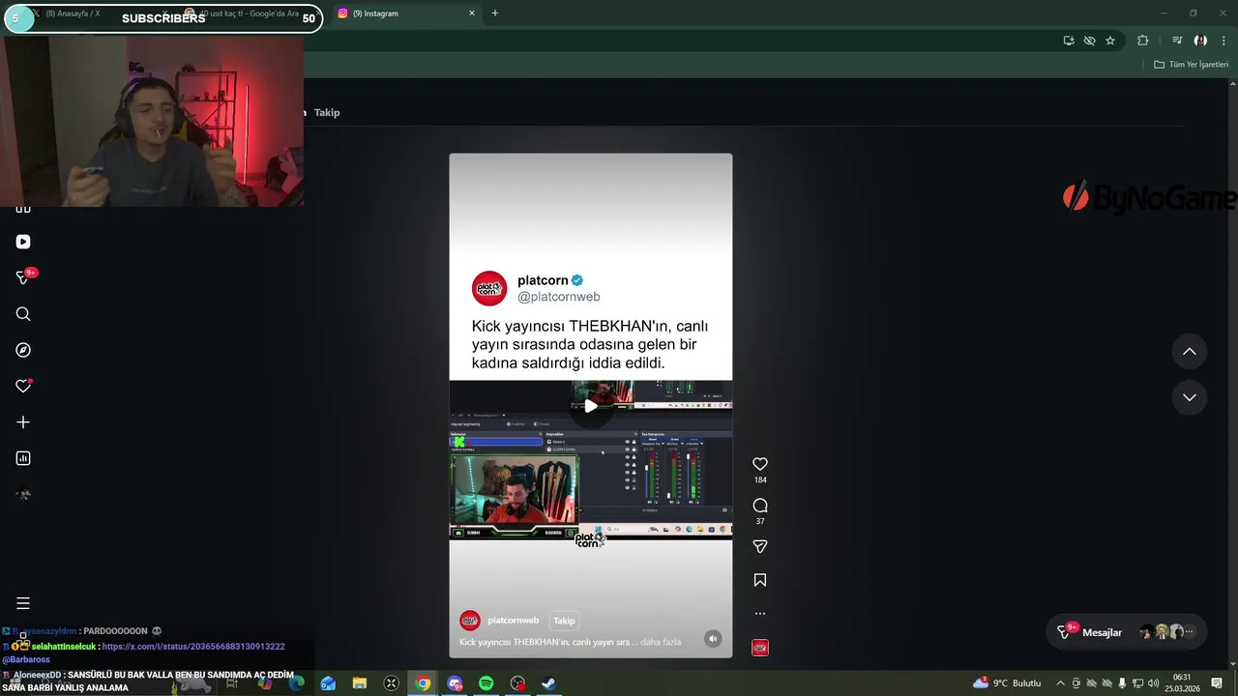Open the Explore compass icon

coord(23,350)
